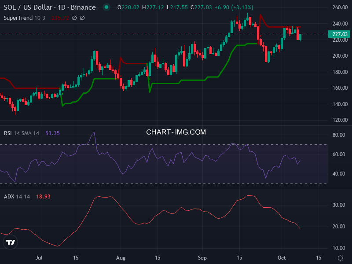
Task: Open chart settings gear icon
Action: click(340, 257)
